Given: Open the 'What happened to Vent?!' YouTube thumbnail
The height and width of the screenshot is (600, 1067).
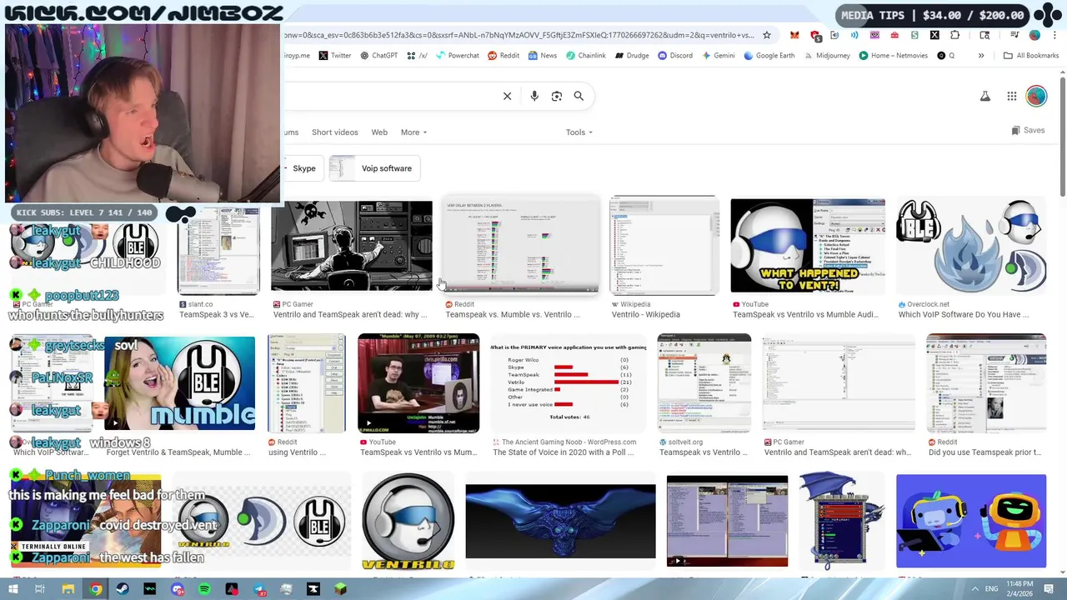Looking at the screenshot, I should pyautogui.click(x=808, y=246).
